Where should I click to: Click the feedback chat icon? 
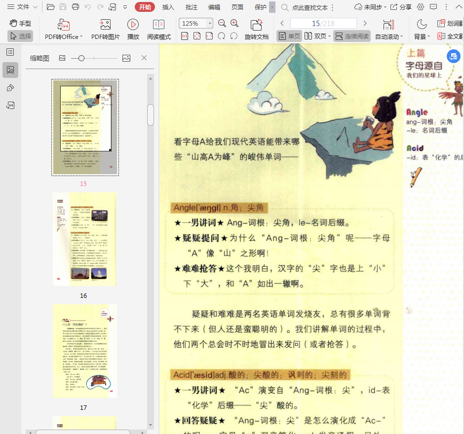(433, 7)
